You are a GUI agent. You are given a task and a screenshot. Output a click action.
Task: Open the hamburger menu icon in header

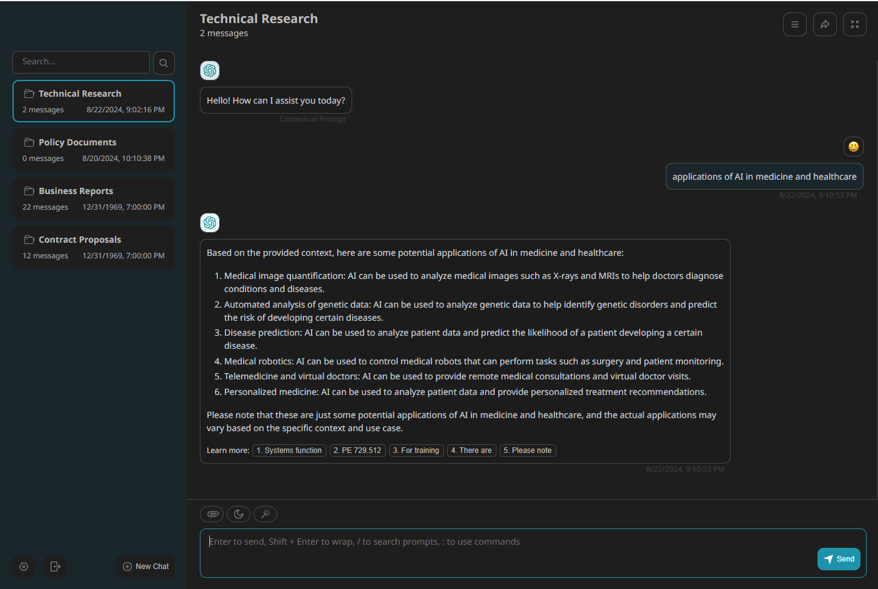pos(794,24)
